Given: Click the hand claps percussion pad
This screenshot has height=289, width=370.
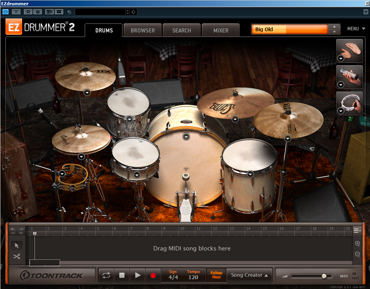Looking at the screenshot, I should pyautogui.click(x=350, y=50).
